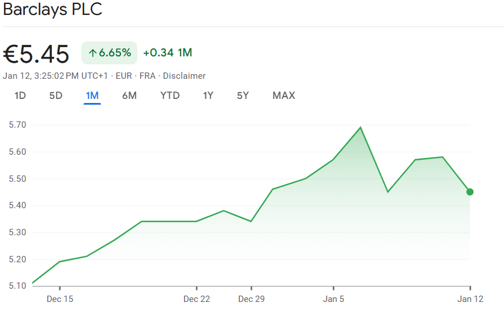Show year-to-date with YTD tab
This screenshot has height=310, width=504.
170,95
